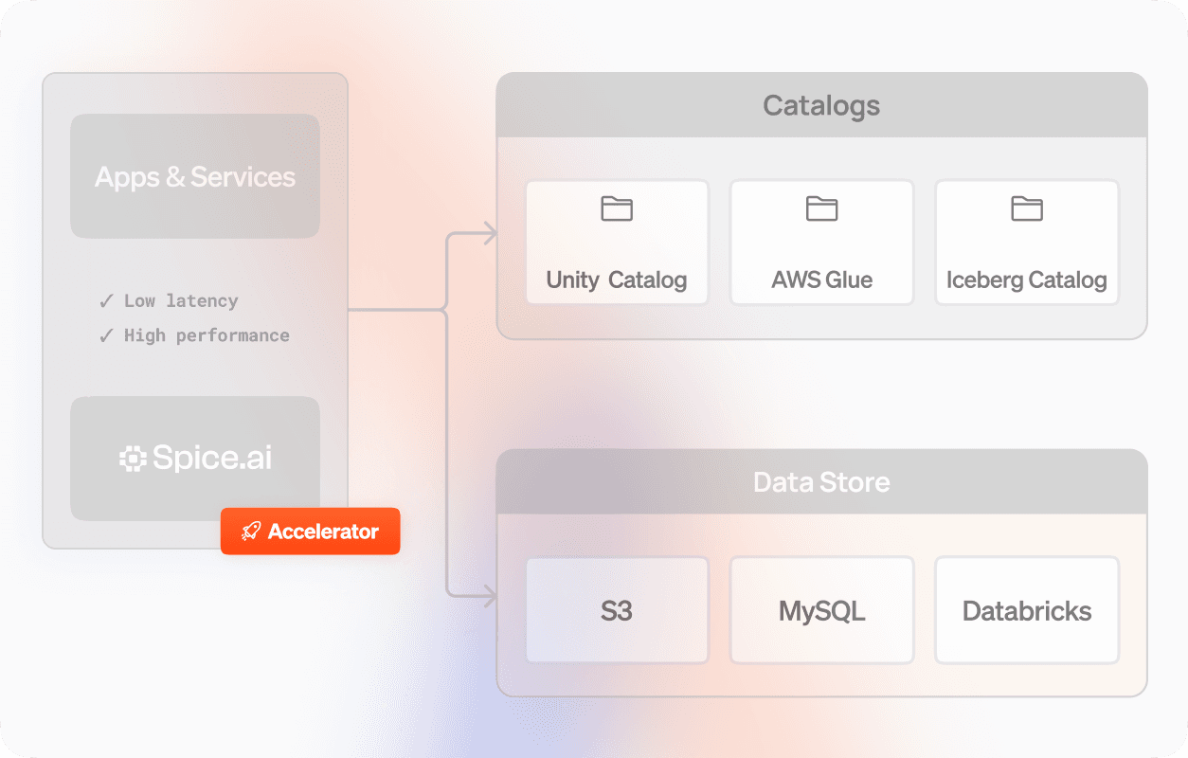Select the checkmark beside High performance
The width and height of the screenshot is (1188, 758).
pos(106,335)
